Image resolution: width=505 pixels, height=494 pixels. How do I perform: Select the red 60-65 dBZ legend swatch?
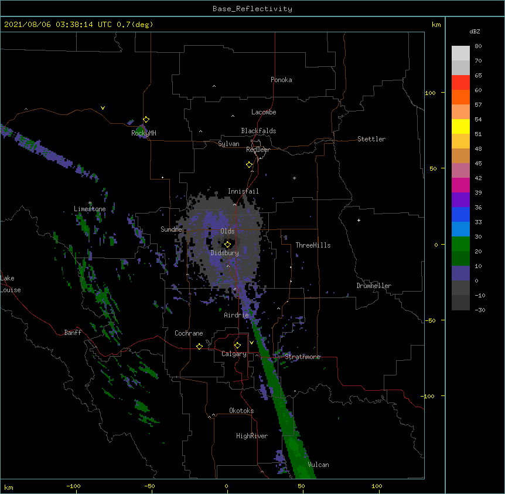pos(460,83)
